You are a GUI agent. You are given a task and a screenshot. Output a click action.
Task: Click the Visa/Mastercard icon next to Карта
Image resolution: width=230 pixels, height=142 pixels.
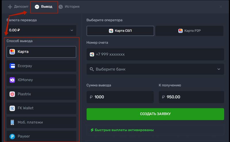12,52
